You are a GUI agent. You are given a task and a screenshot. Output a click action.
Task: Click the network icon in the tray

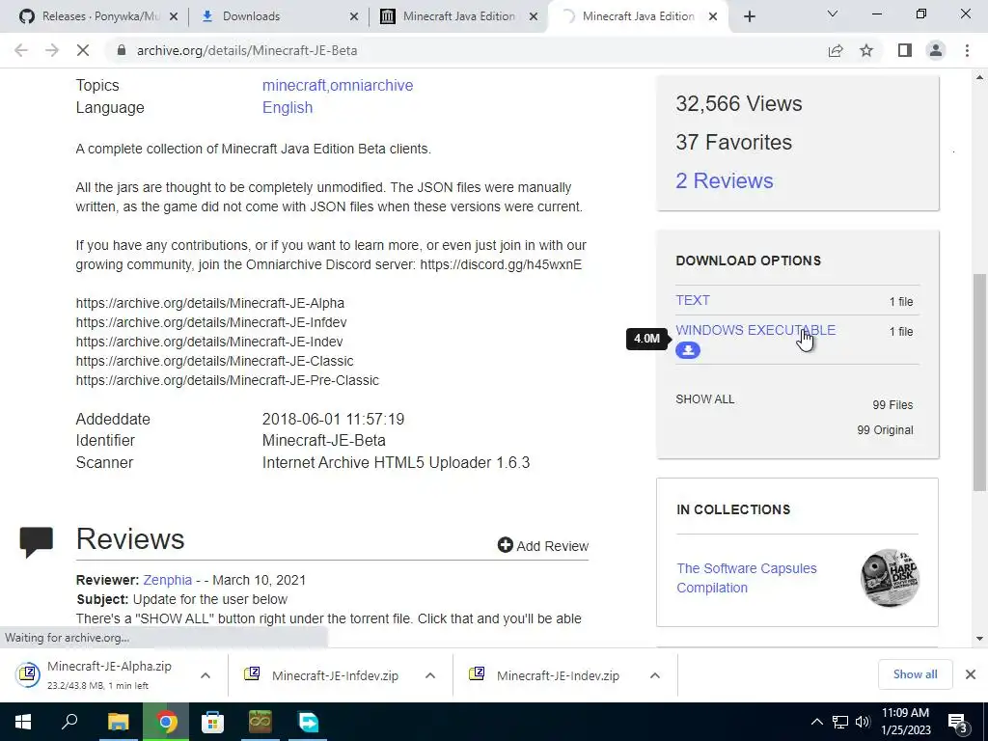point(840,722)
